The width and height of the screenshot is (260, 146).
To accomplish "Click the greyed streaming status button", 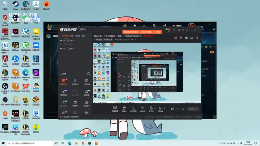I will [x=193, y=109].
